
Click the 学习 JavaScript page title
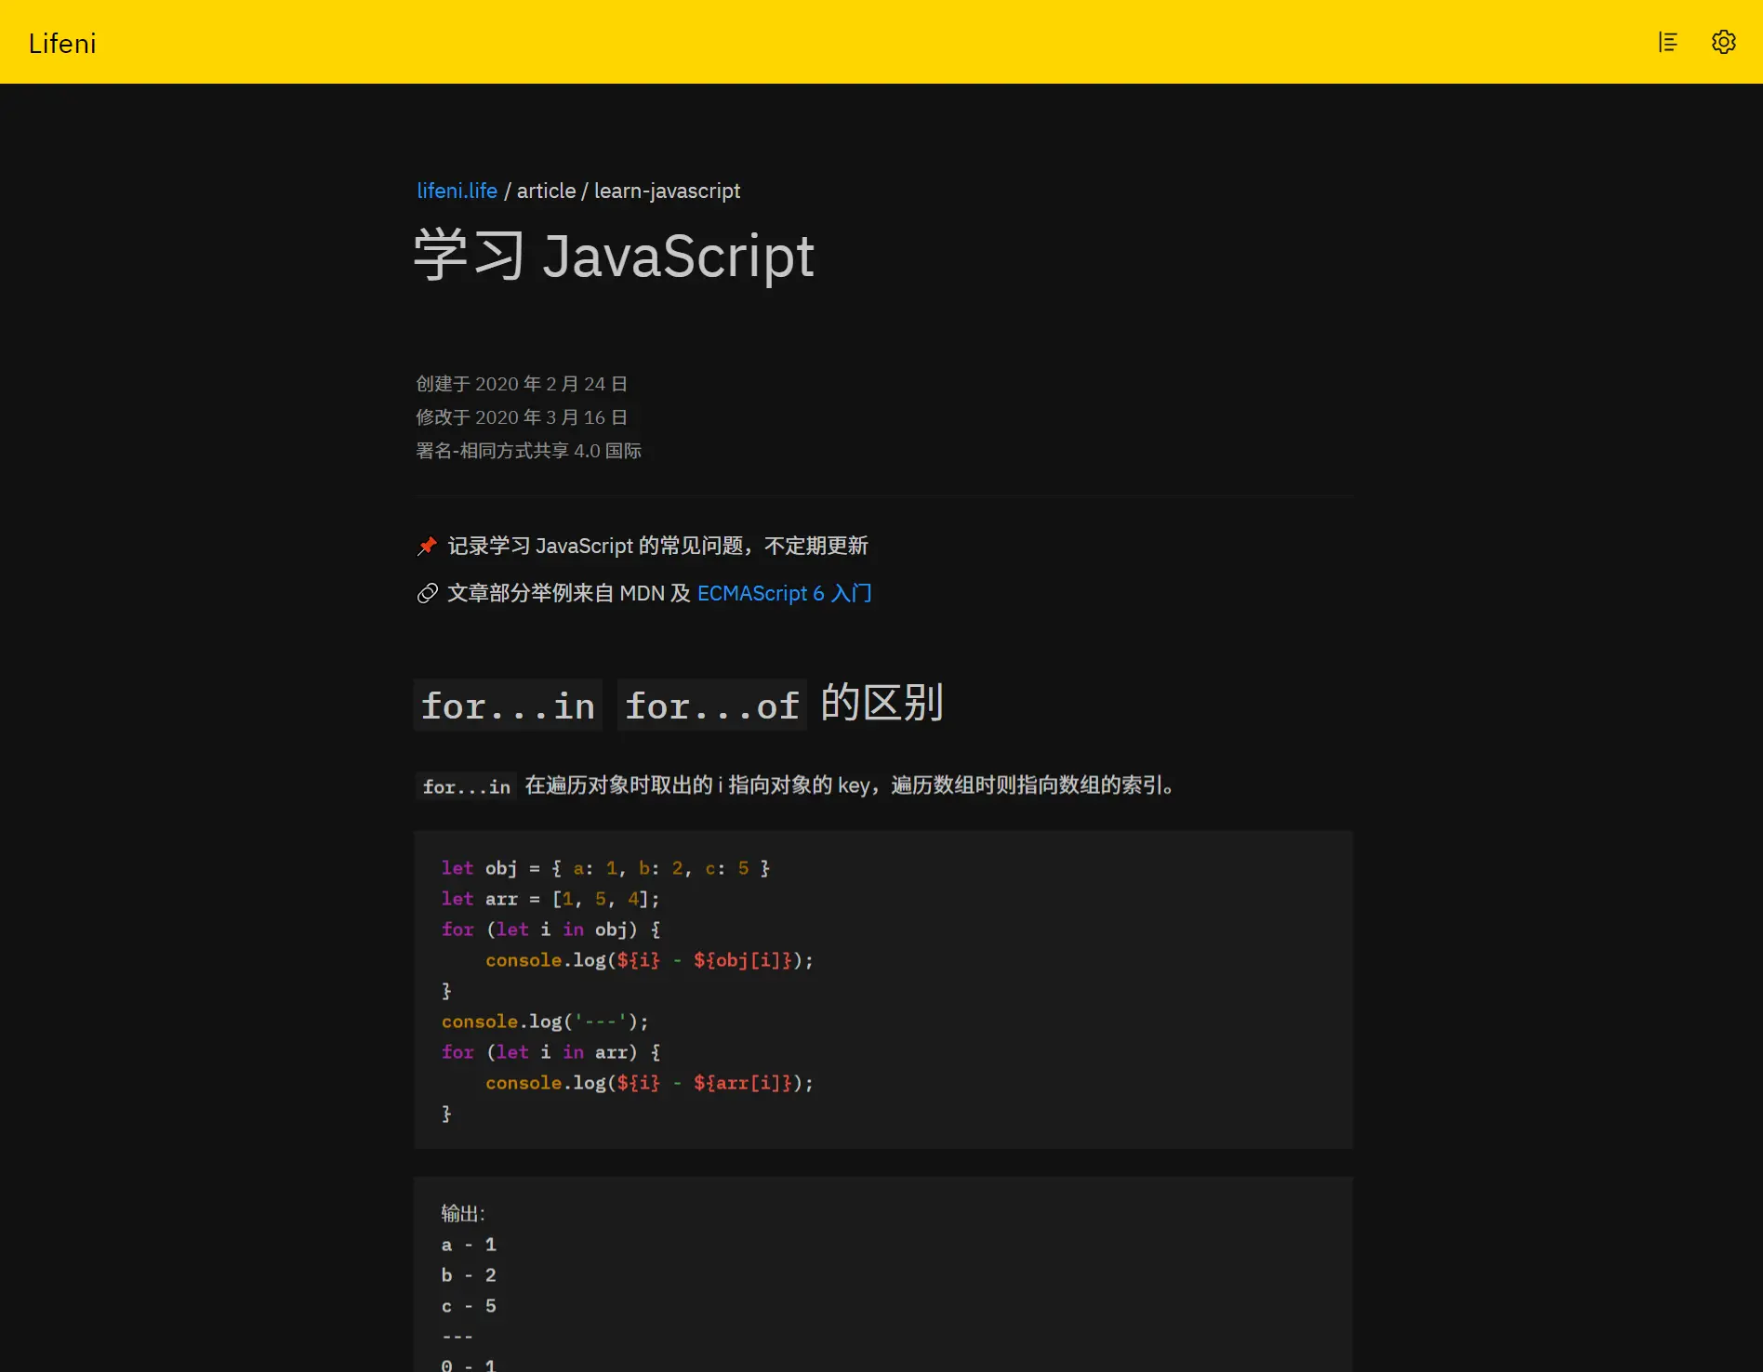click(x=614, y=256)
